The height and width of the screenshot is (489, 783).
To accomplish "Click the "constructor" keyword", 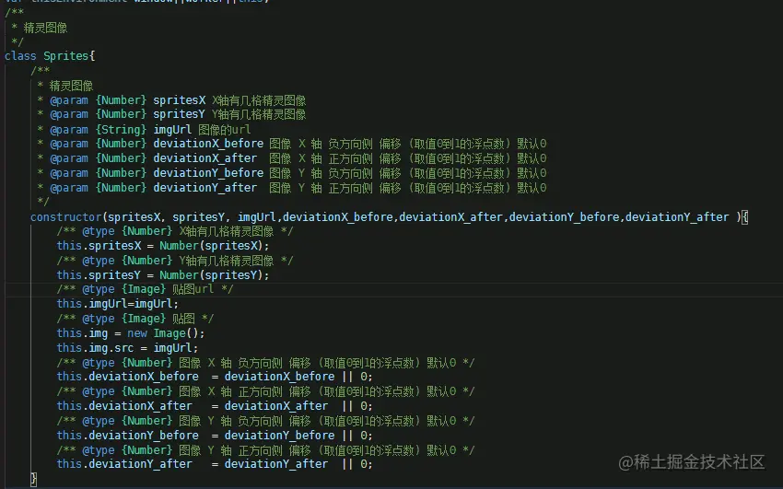I will coord(66,217).
